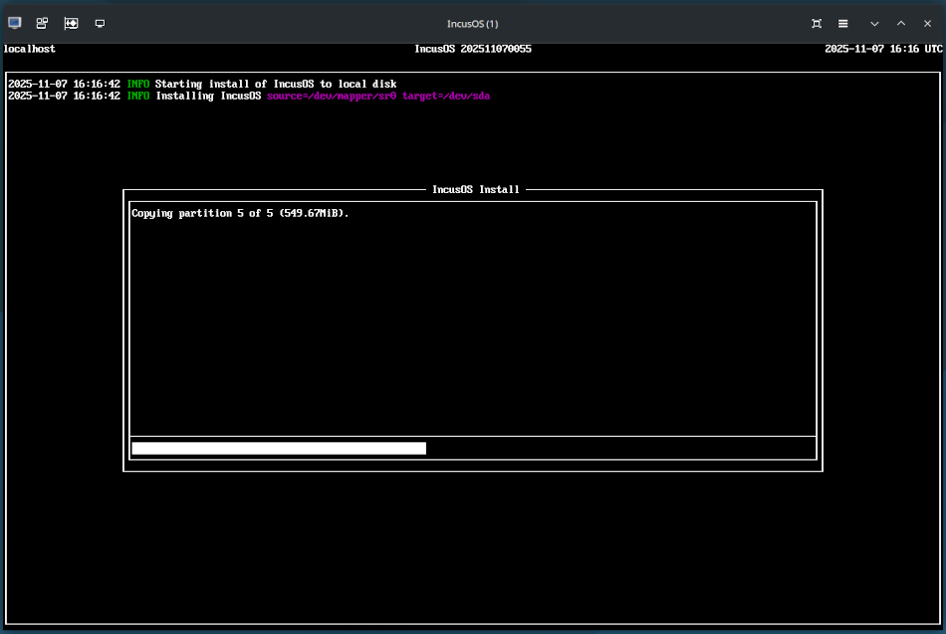Open the virtual machine details icon
Image resolution: width=946 pixels, height=634 pixels.
pos(42,23)
